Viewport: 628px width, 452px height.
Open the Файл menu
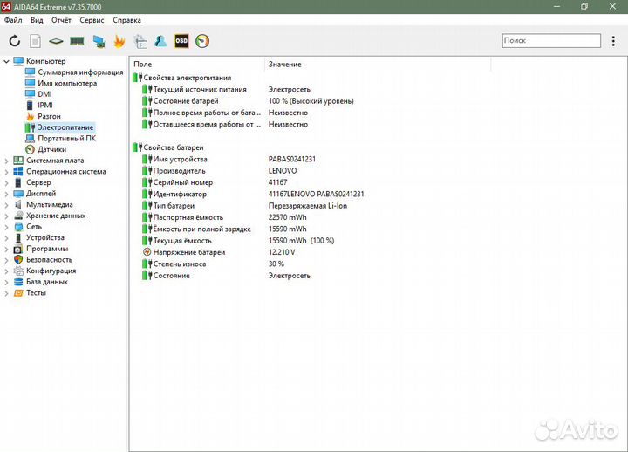(13, 20)
